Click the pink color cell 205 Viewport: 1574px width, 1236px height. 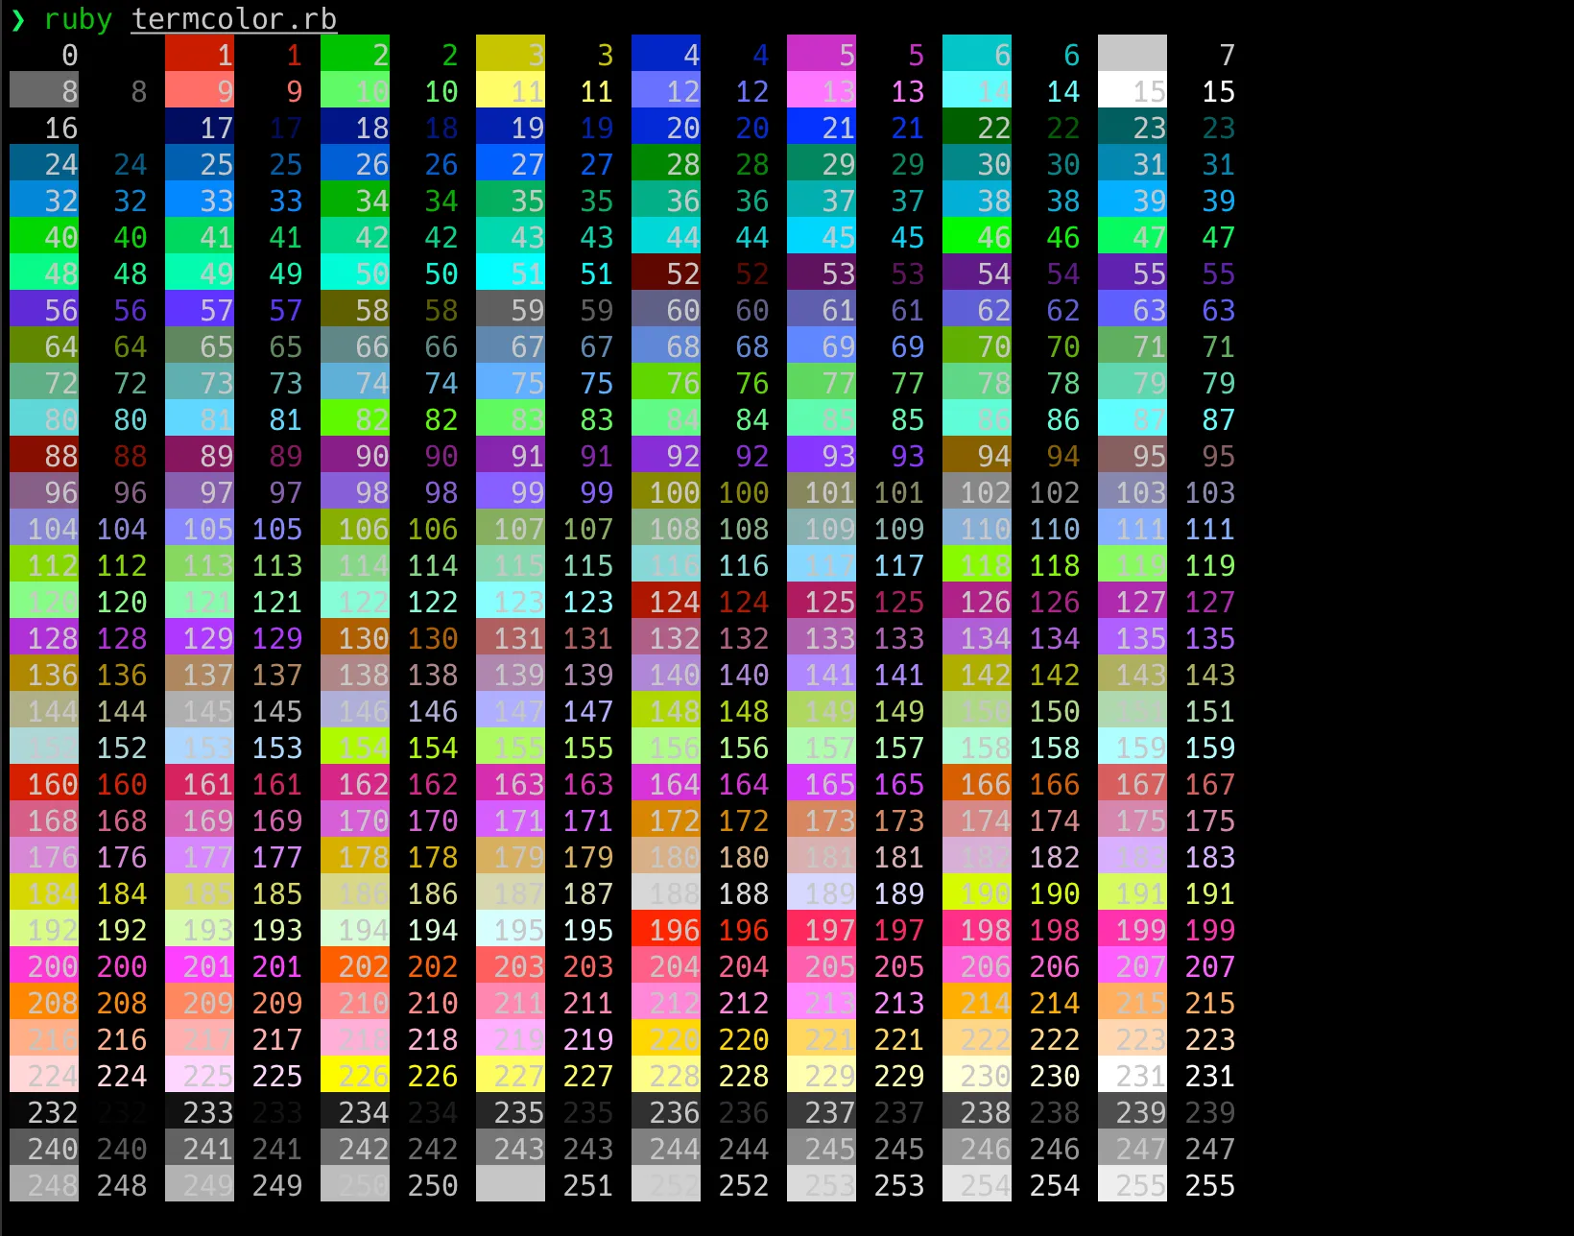(821, 966)
